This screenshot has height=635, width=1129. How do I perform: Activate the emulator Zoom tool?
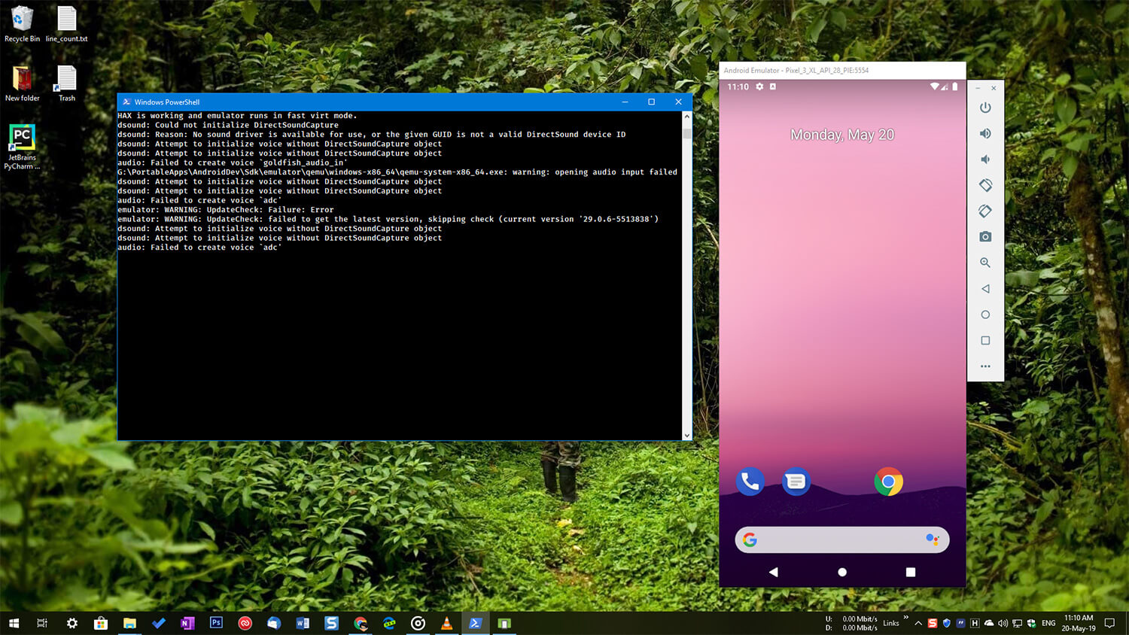tap(985, 263)
